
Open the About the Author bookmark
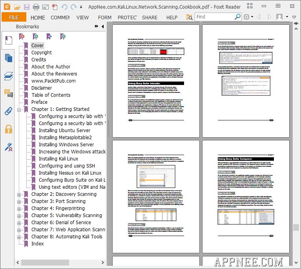pos(51,67)
